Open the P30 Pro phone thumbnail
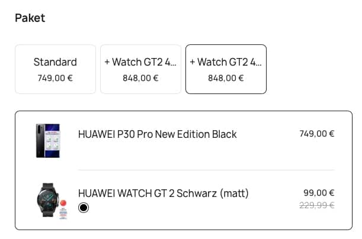Screen dimensions: 362x239 point(48,140)
